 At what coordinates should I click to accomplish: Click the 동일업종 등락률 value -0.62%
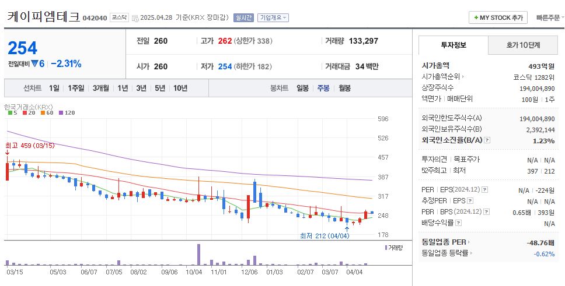click(544, 254)
